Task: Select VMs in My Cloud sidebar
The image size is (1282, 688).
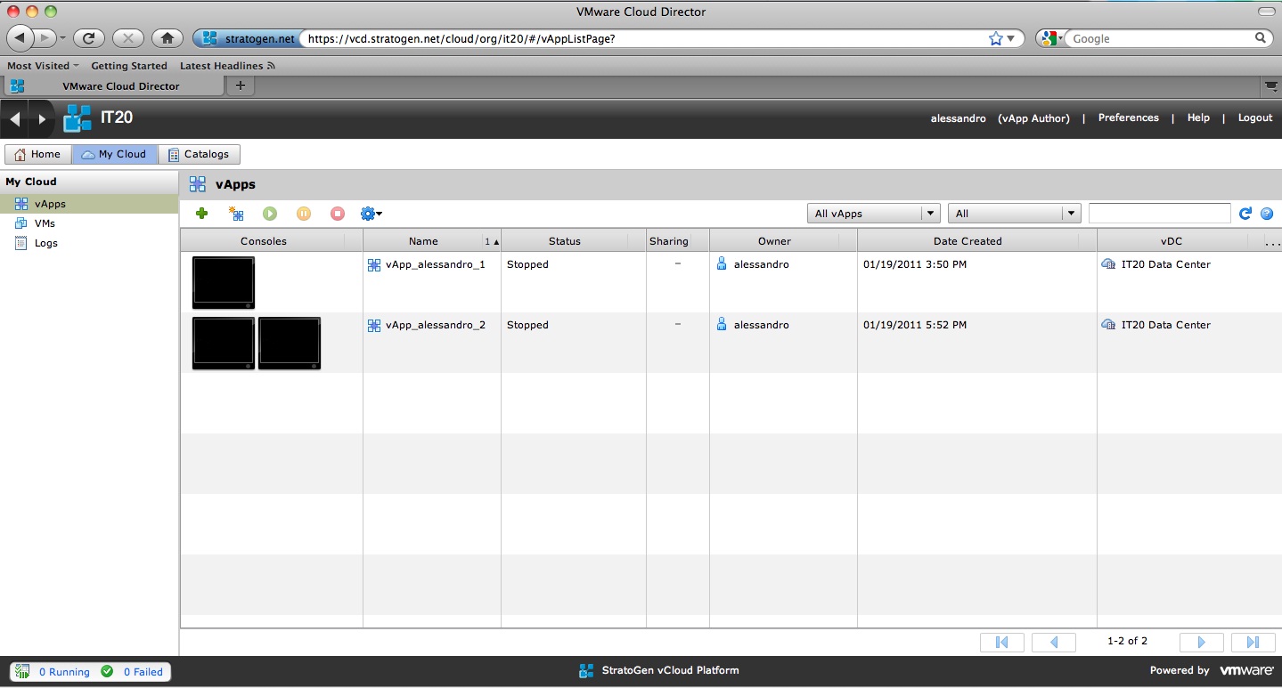Action: [45, 223]
